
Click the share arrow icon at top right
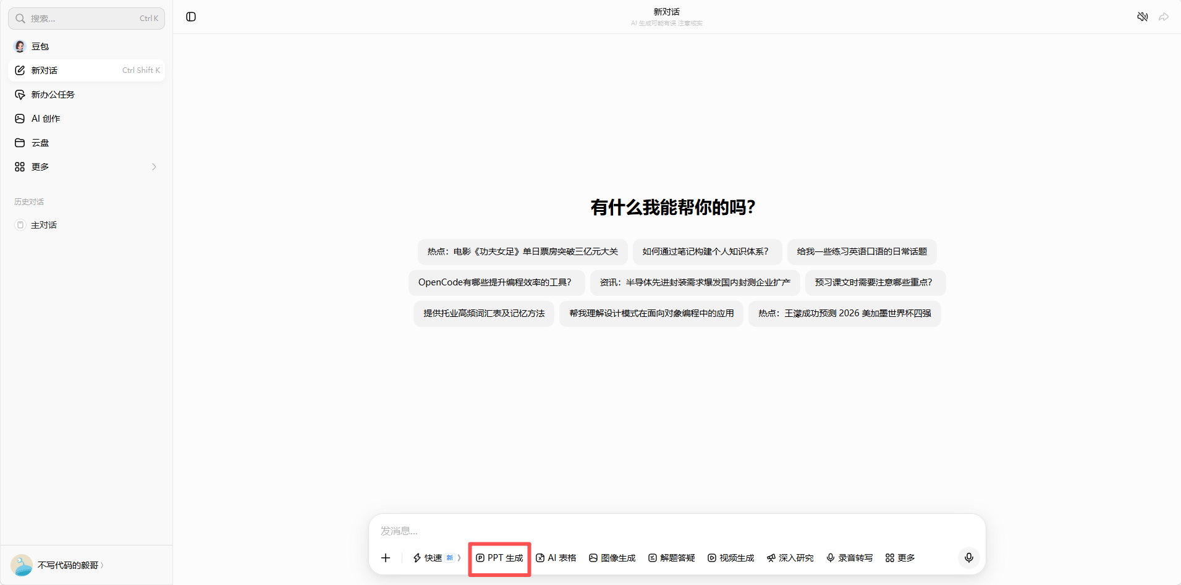tap(1164, 17)
